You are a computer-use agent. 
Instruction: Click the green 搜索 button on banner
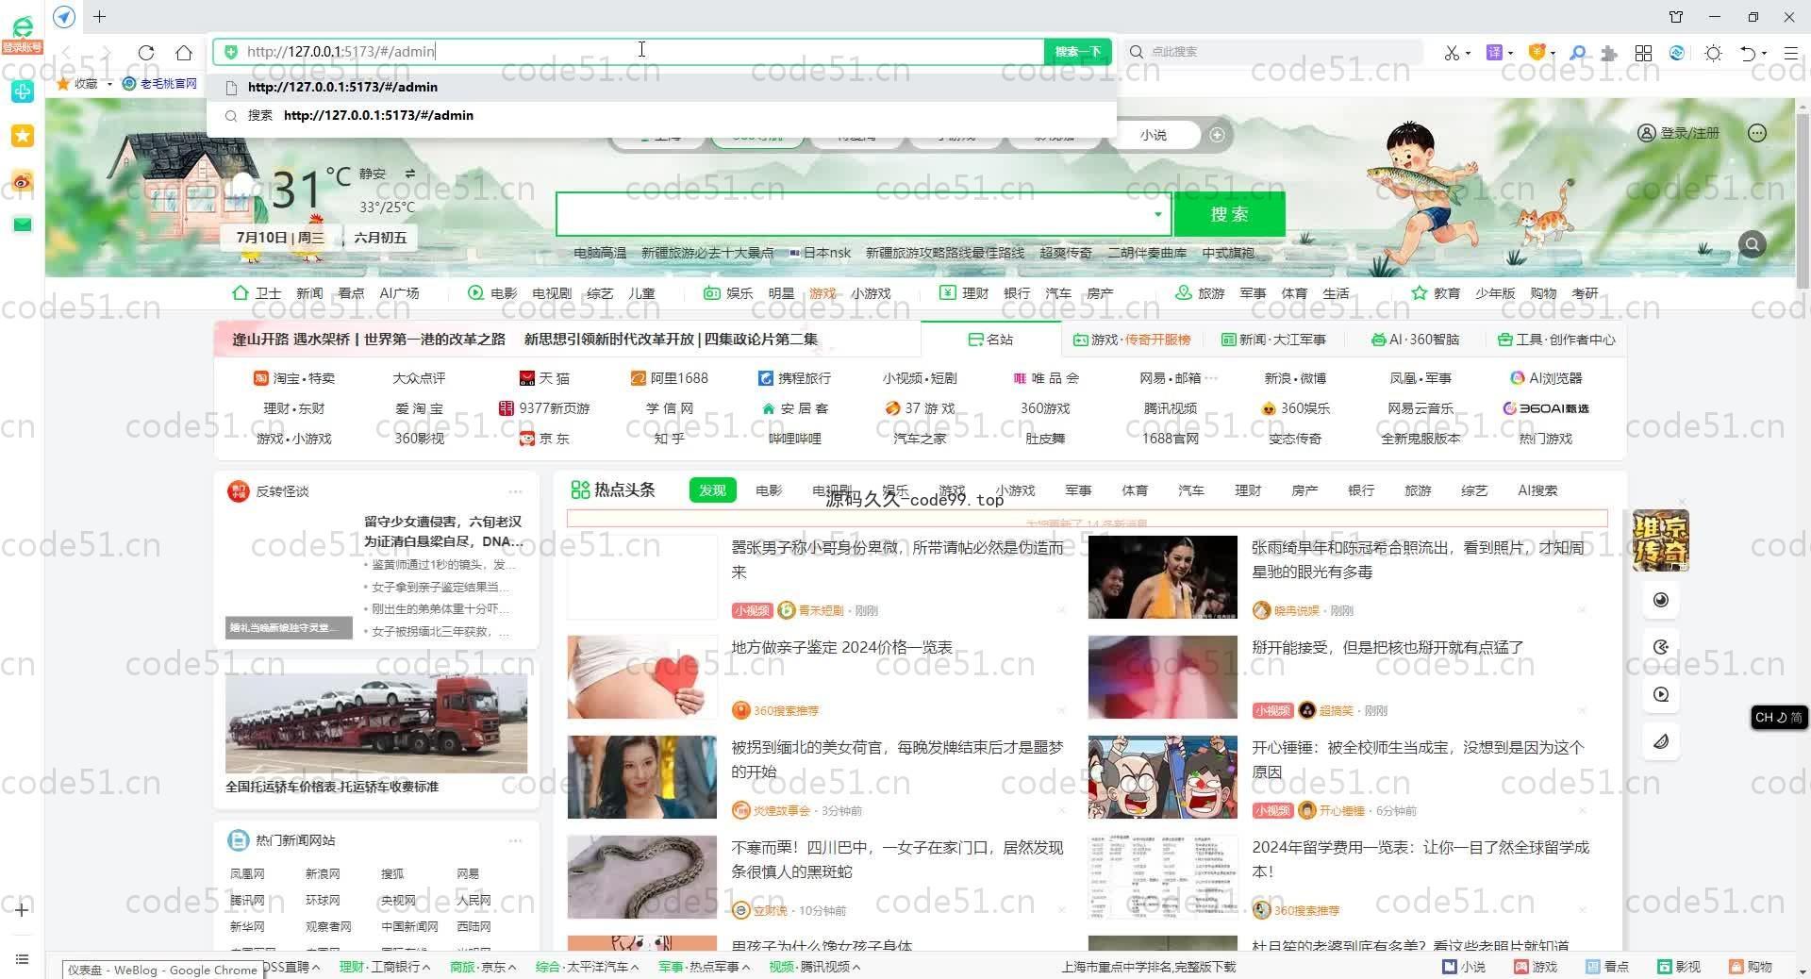tap(1229, 214)
